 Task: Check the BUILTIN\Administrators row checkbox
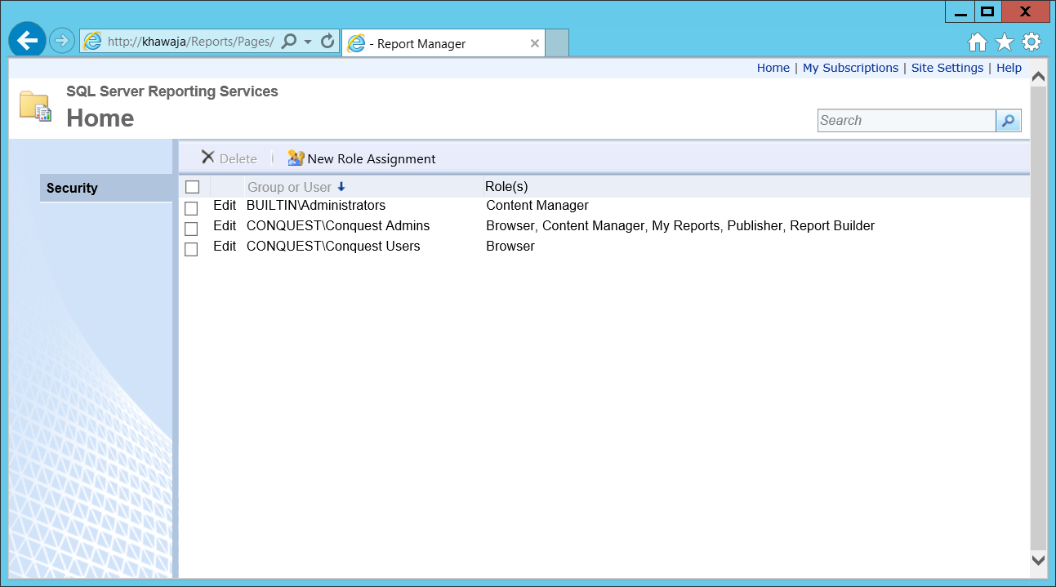point(191,208)
